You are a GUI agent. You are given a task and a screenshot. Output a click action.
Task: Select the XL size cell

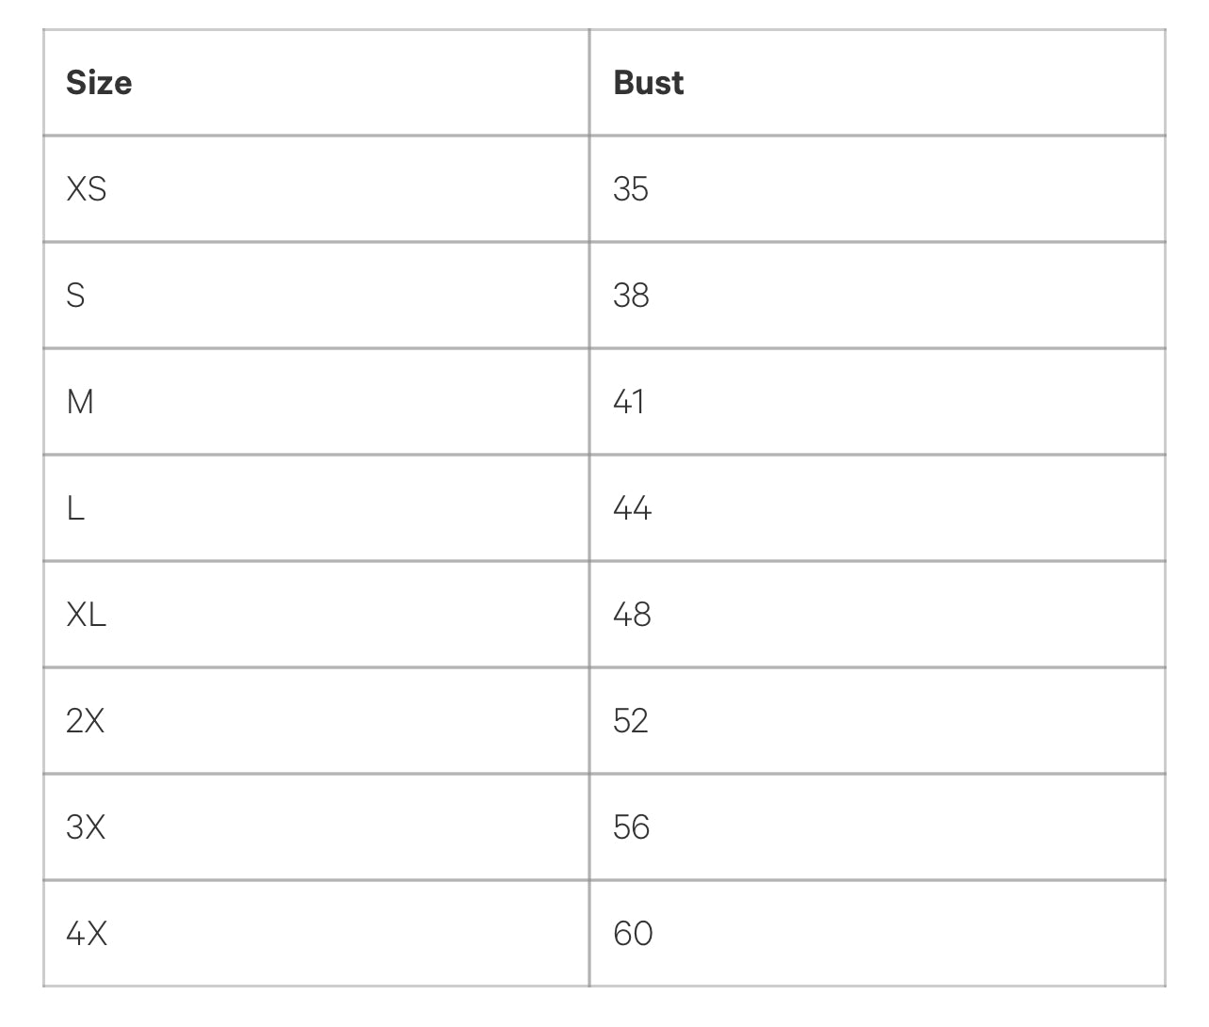click(87, 615)
